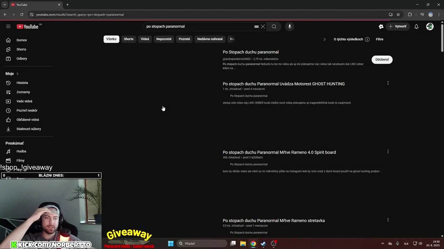Screen dimensions: 444x249
Task: Open the Windows Start menu
Action: click(171, 243)
